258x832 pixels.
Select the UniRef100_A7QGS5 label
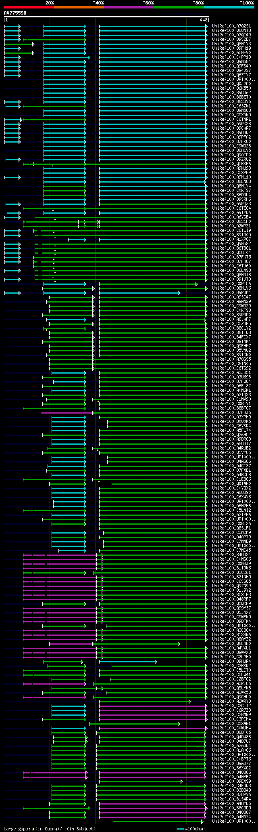tap(231, 359)
